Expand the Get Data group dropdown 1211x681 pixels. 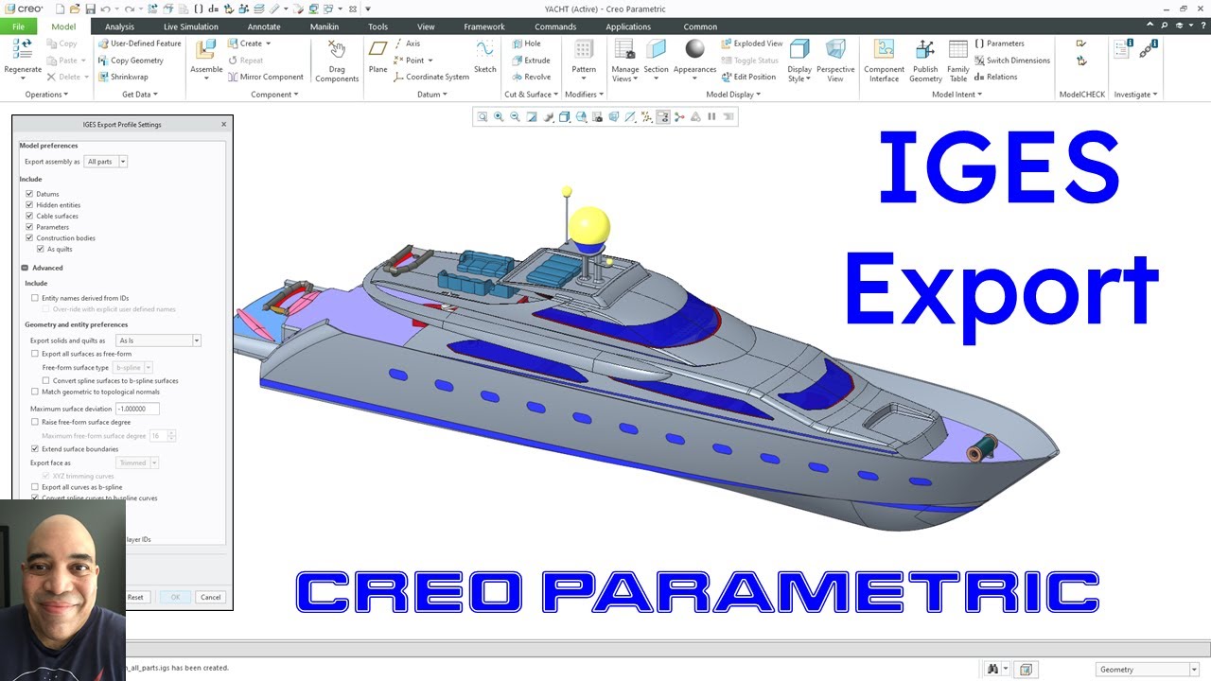pyautogui.click(x=140, y=95)
